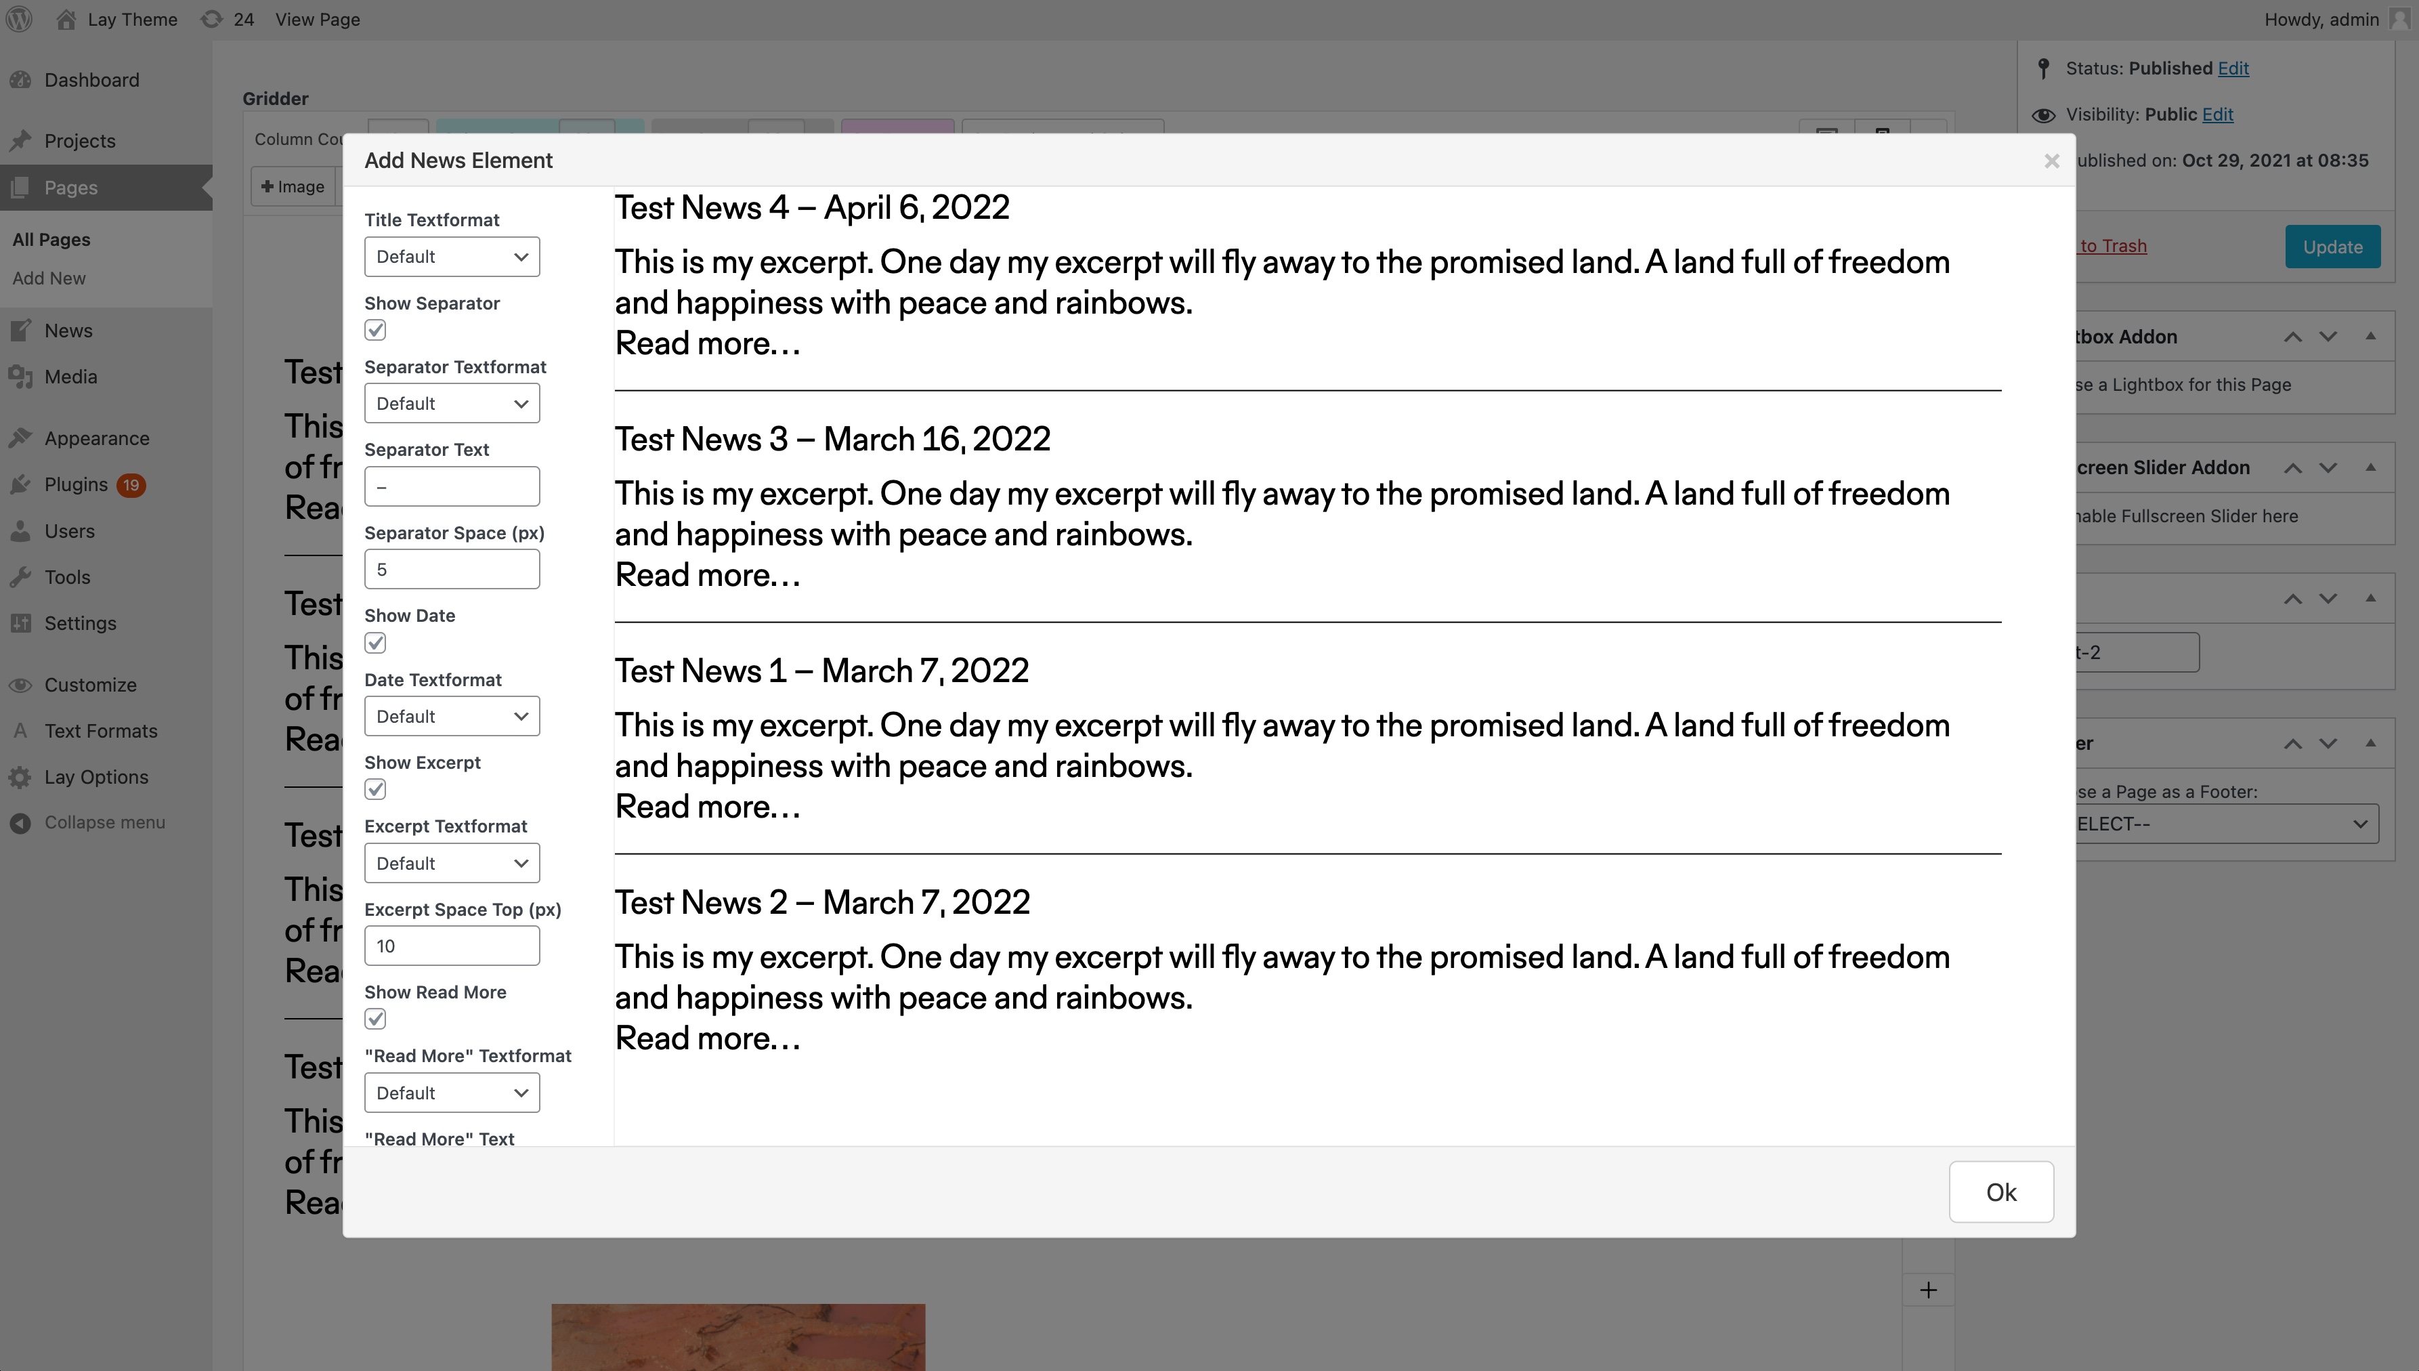Click the Customize eye icon
The image size is (2419, 1371).
pos(21,685)
